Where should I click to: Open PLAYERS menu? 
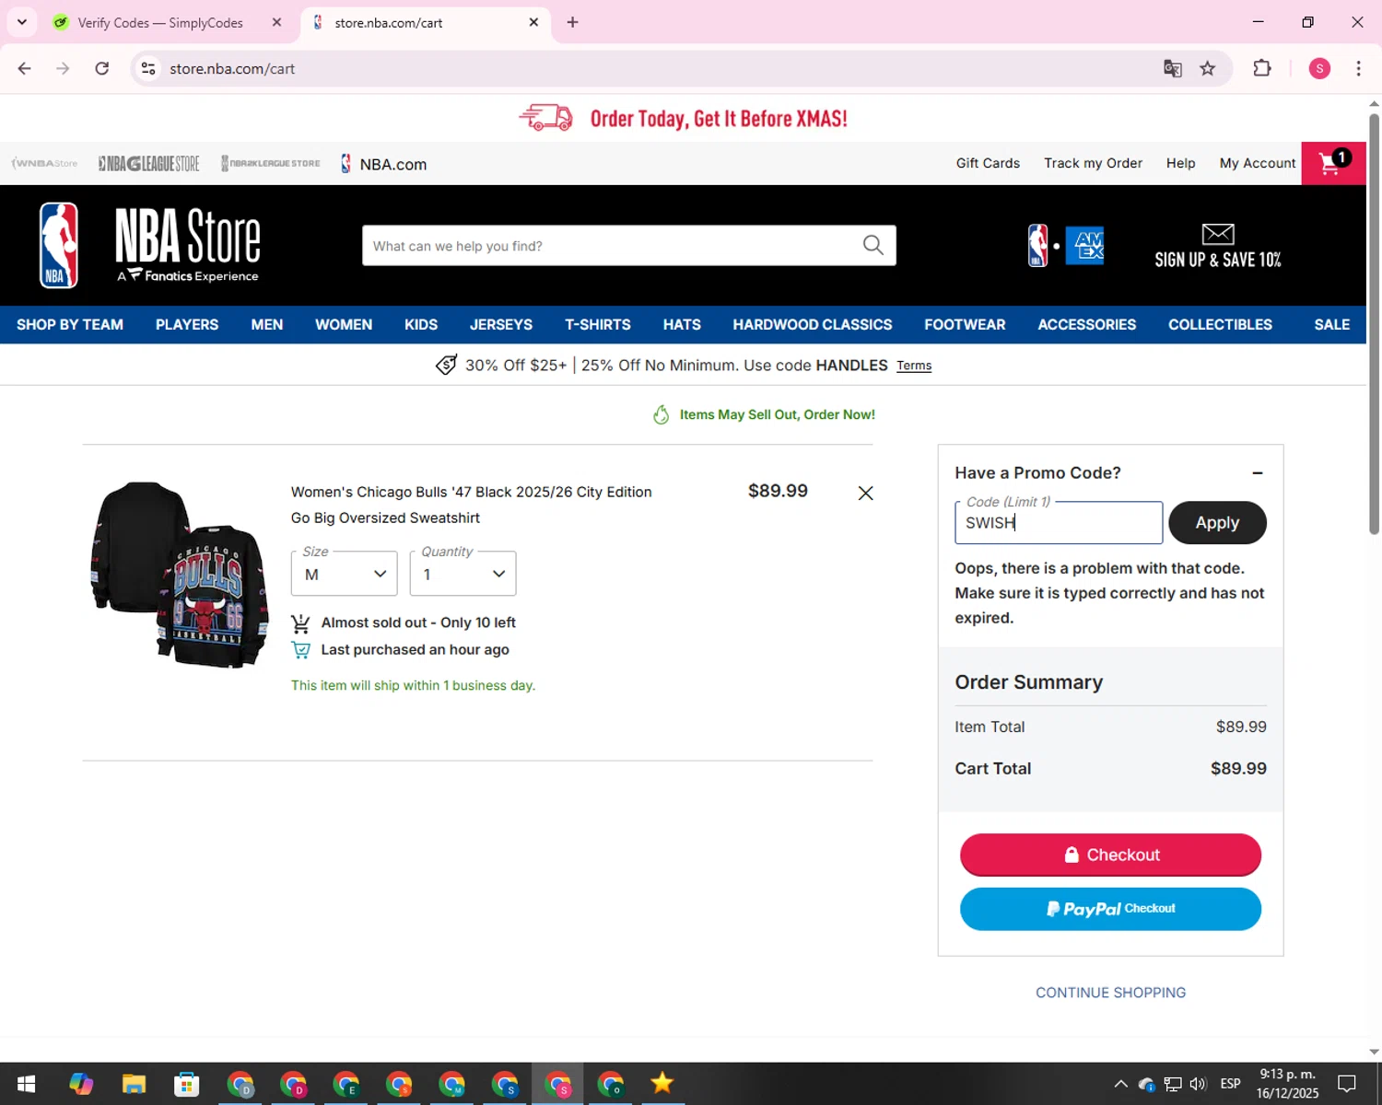(x=187, y=324)
